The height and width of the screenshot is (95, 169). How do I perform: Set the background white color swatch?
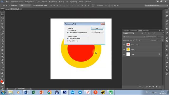[x=3, y=83]
